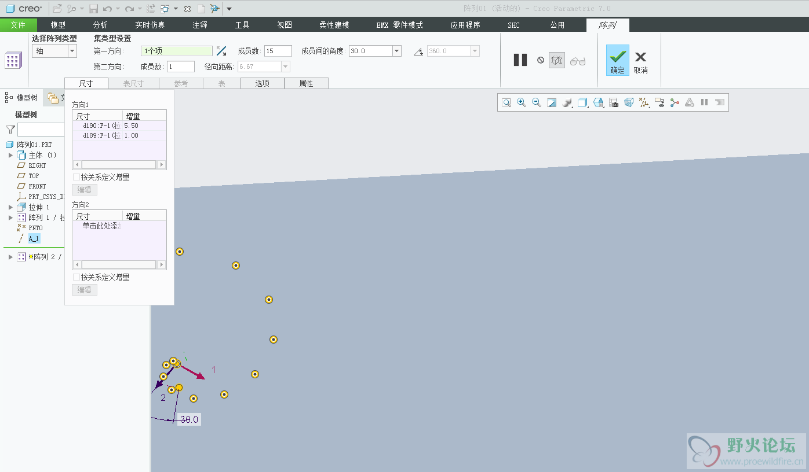Screen dimensions: 809x472
Task: Expand the 拉伸 1 tree node
Action: click(x=10, y=207)
